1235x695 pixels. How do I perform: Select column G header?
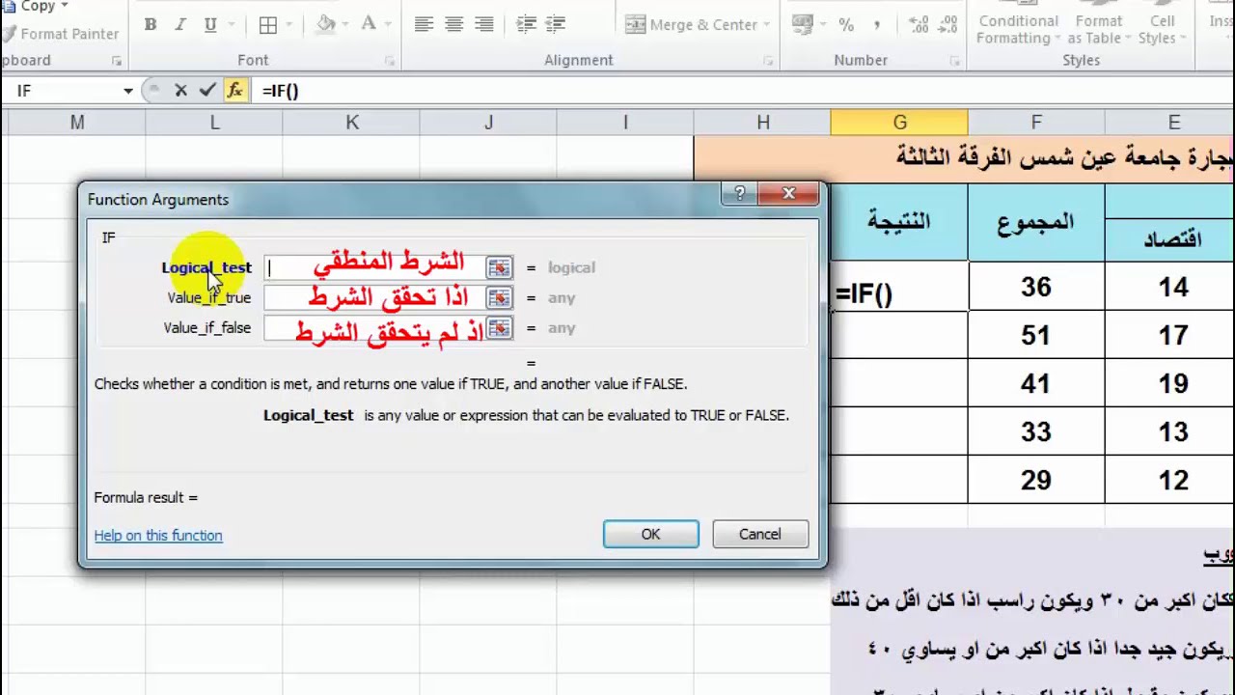point(899,123)
